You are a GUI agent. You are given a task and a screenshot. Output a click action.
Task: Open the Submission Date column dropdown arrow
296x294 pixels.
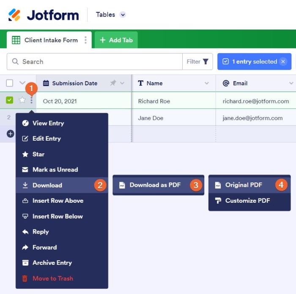(122, 83)
